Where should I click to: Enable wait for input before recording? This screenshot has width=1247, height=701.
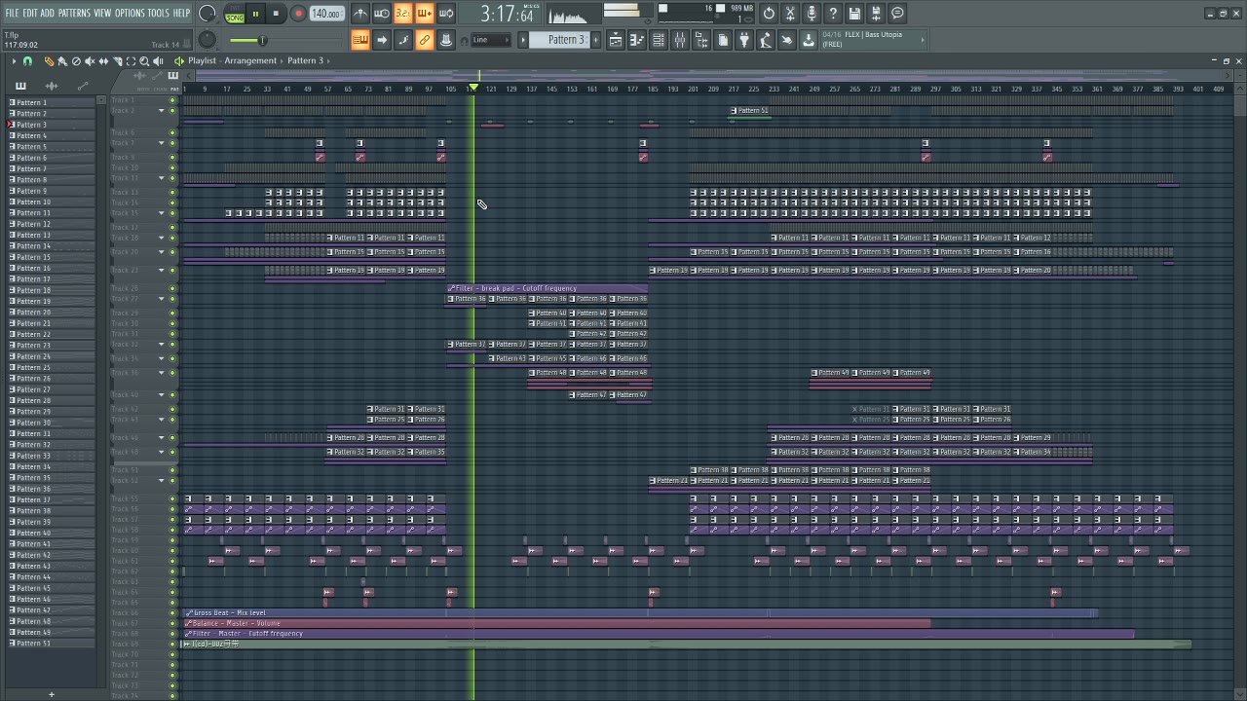click(382, 14)
